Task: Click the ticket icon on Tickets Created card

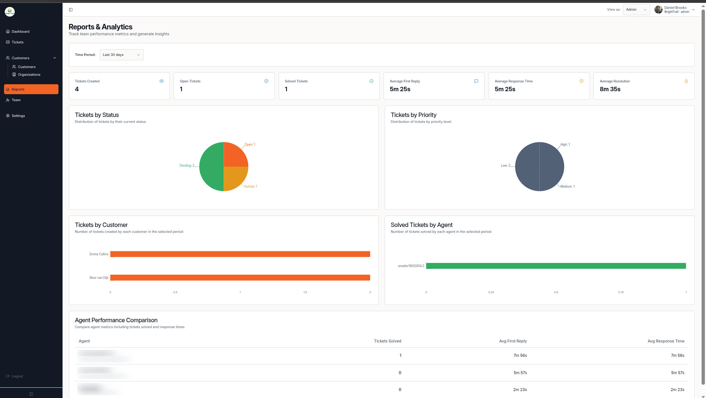Action: 161,81
